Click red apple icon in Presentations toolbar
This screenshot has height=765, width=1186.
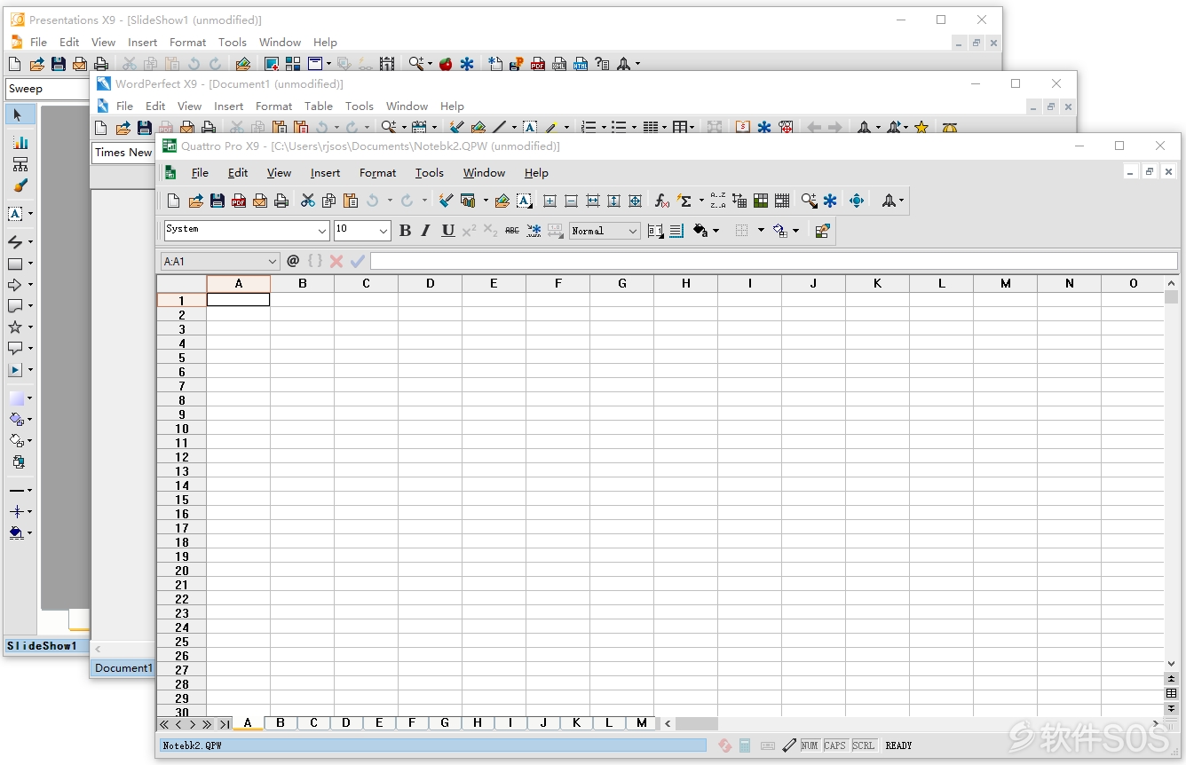click(446, 64)
